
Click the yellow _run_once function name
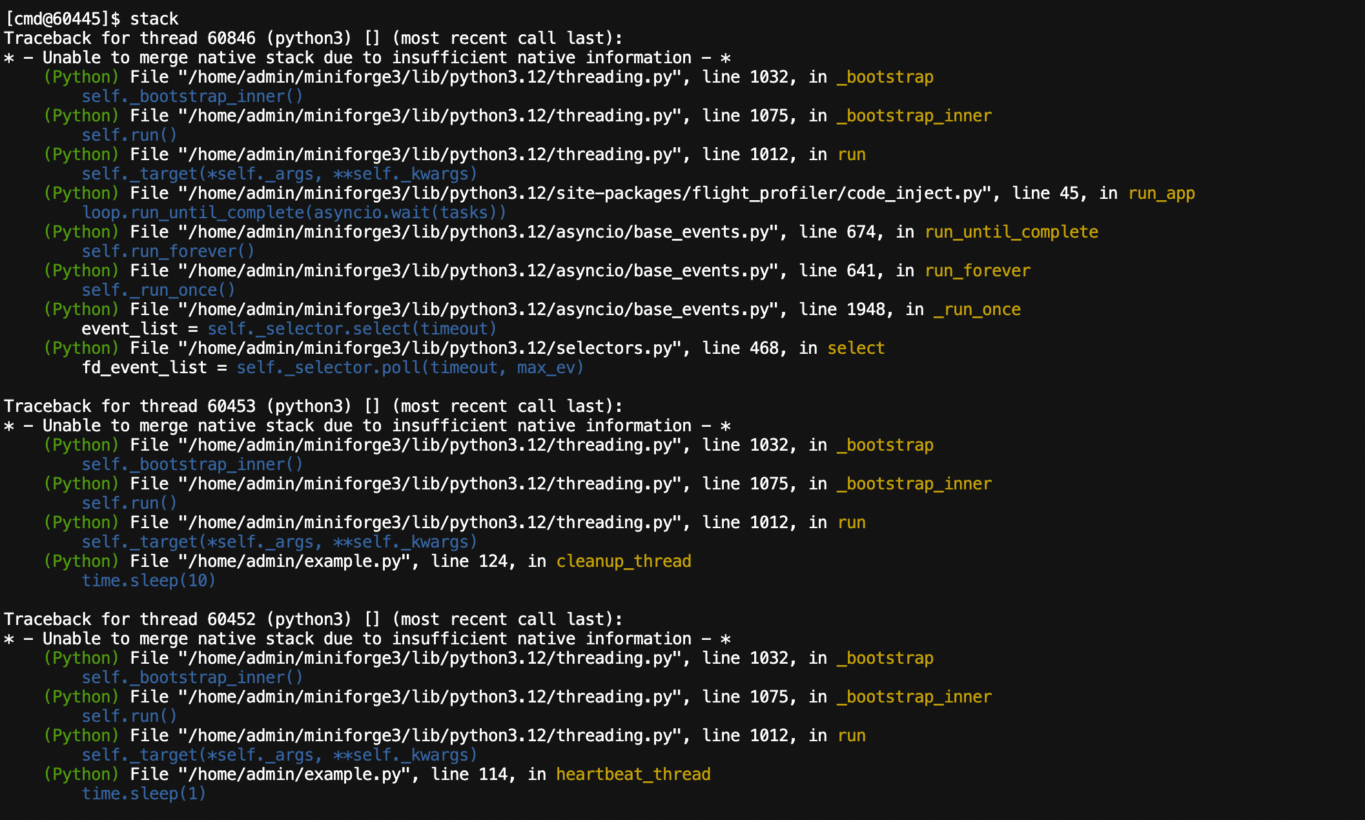(x=977, y=309)
